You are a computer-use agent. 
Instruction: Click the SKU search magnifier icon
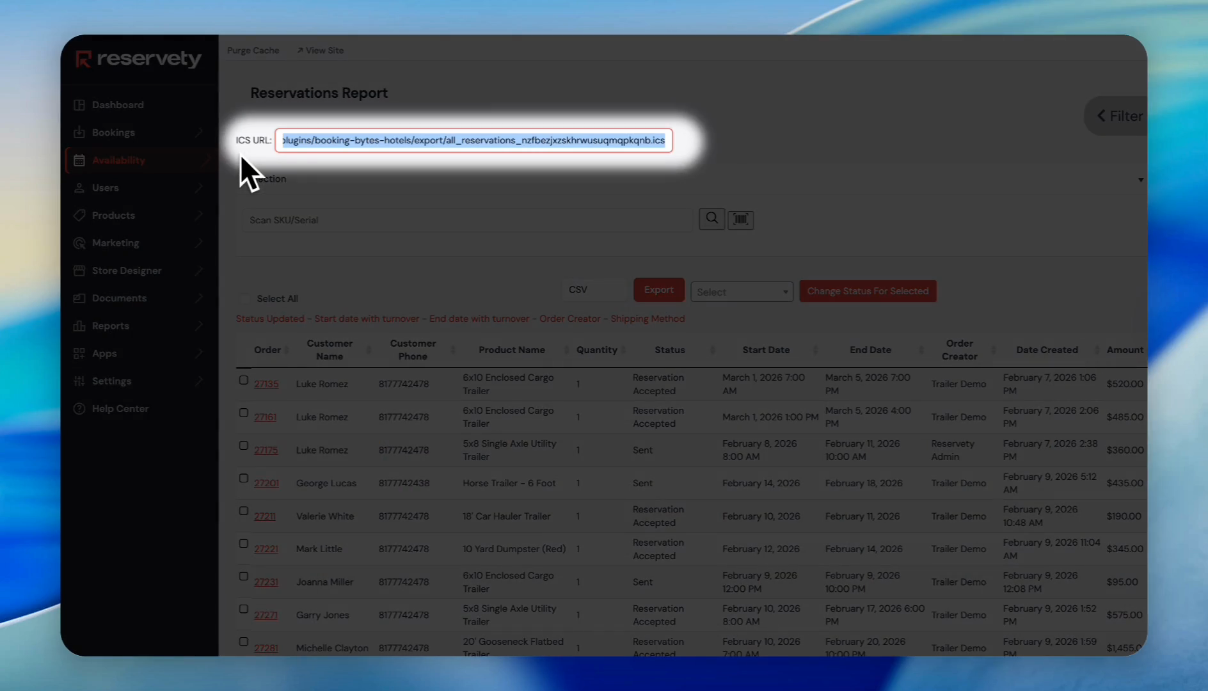pyautogui.click(x=711, y=219)
